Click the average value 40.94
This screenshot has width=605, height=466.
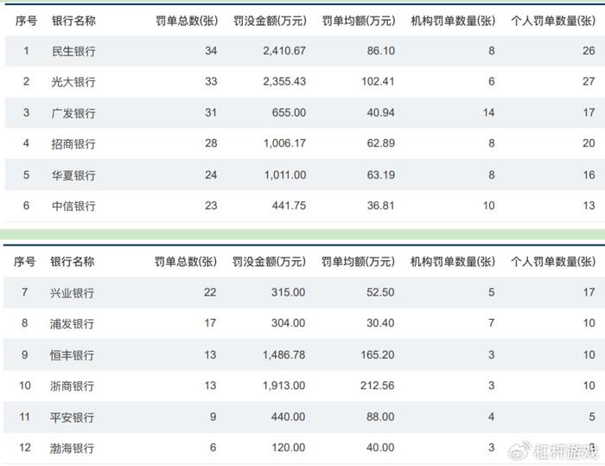click(x=381, y=112)
